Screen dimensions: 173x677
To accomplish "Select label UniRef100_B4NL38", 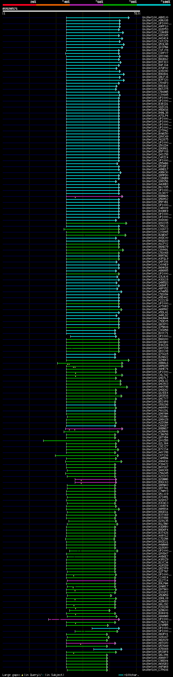I will click(x=155, y=113).
